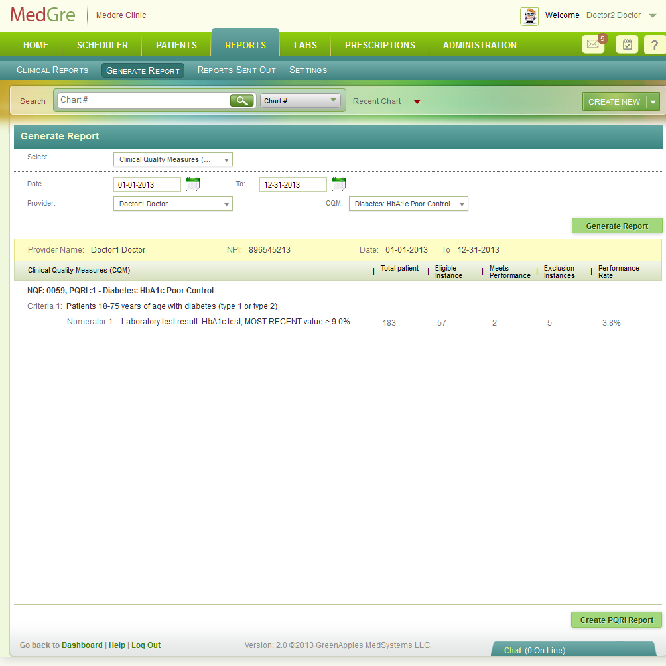Screen dimensions: 666x666
Task: Open the end date calendar picker
Action: tap(338, 184)
